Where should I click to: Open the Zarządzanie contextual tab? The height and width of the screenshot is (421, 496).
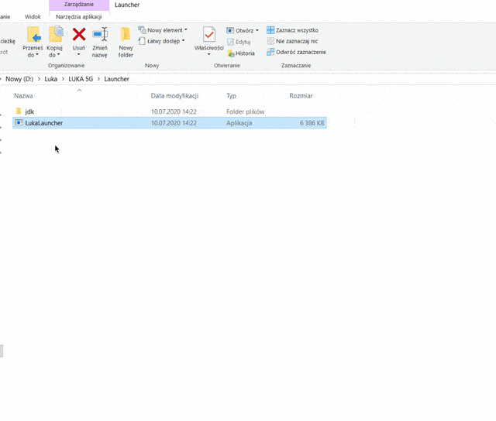coord(79,5)
